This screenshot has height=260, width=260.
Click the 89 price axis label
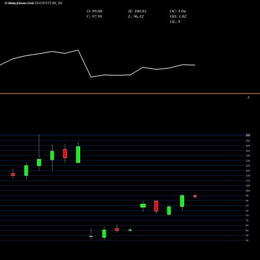tap(247, 205)
